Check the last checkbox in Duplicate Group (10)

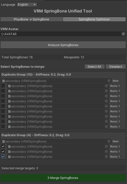3,127
